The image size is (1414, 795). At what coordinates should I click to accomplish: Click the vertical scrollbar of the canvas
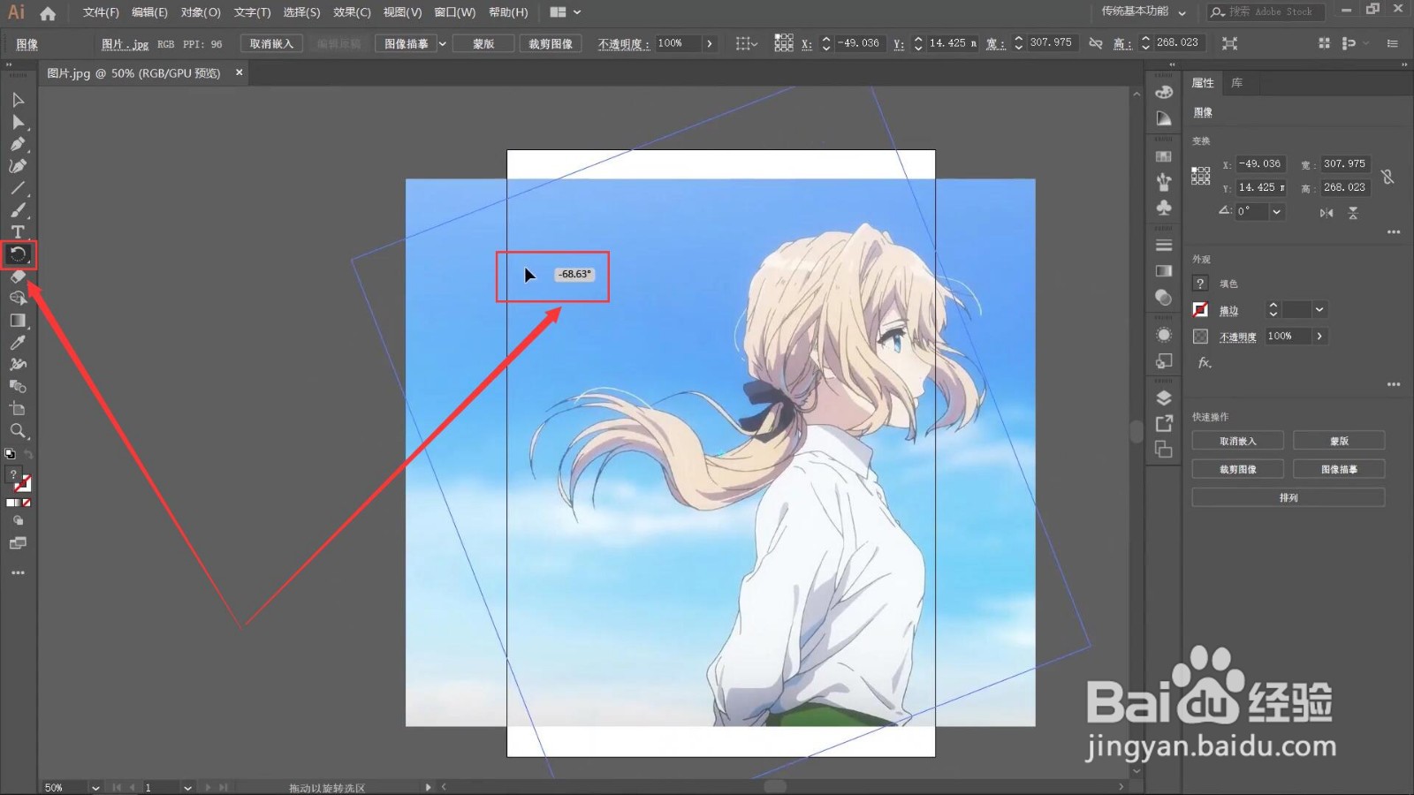(x=1137, y=431)
